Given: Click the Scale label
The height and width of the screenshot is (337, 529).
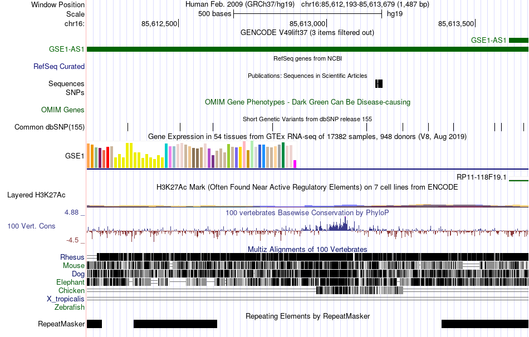Looking at the screenshot, I should pos(75,14).
